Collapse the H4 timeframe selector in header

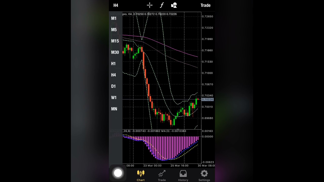116,5
